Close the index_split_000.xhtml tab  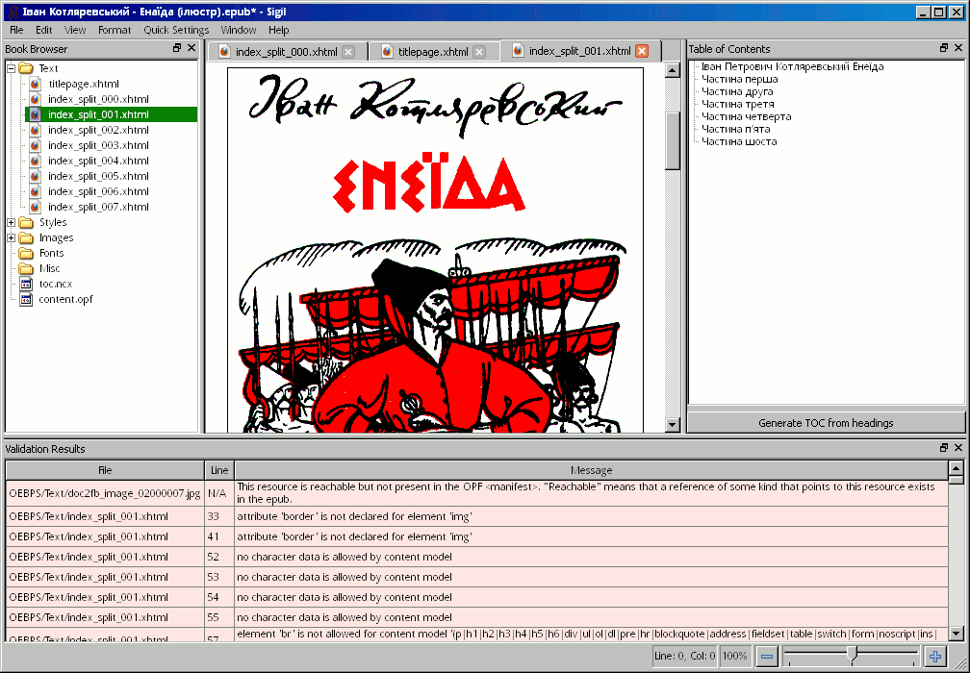(348, 52)
